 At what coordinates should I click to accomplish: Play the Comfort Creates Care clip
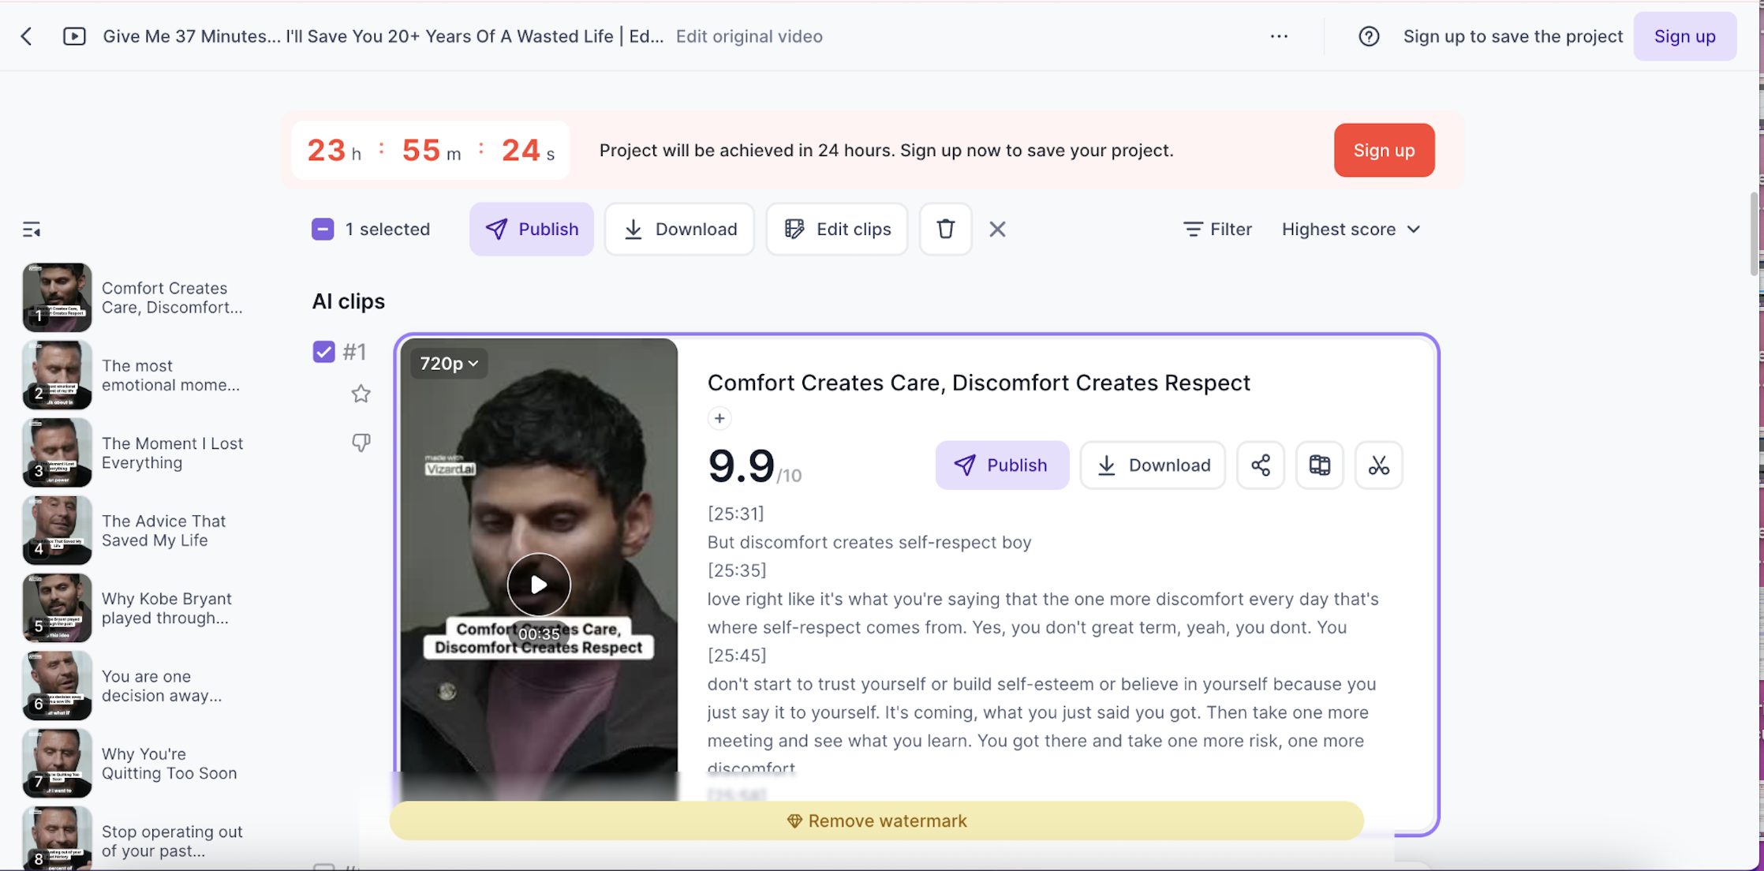(539, 585)
